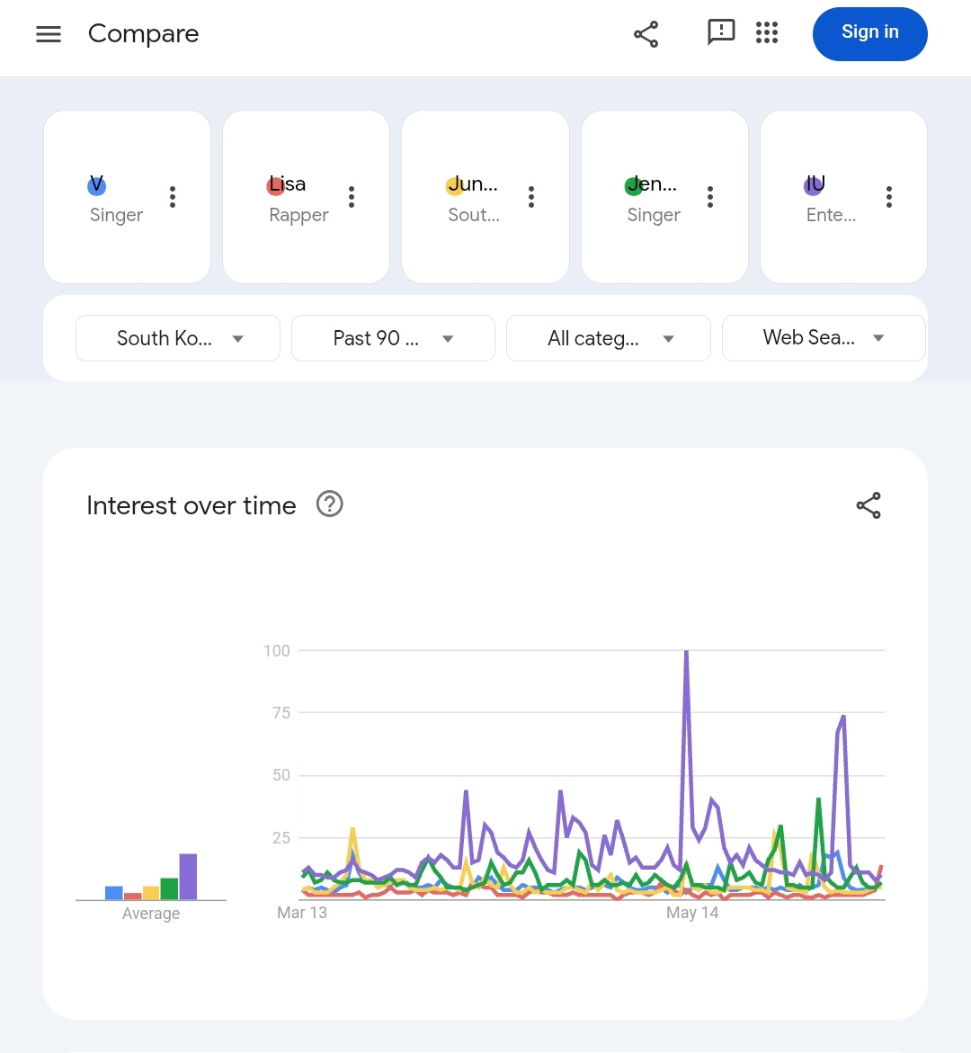Click the share icon in the header
This screenshot has width=971, height=1053.
point(646,33)
